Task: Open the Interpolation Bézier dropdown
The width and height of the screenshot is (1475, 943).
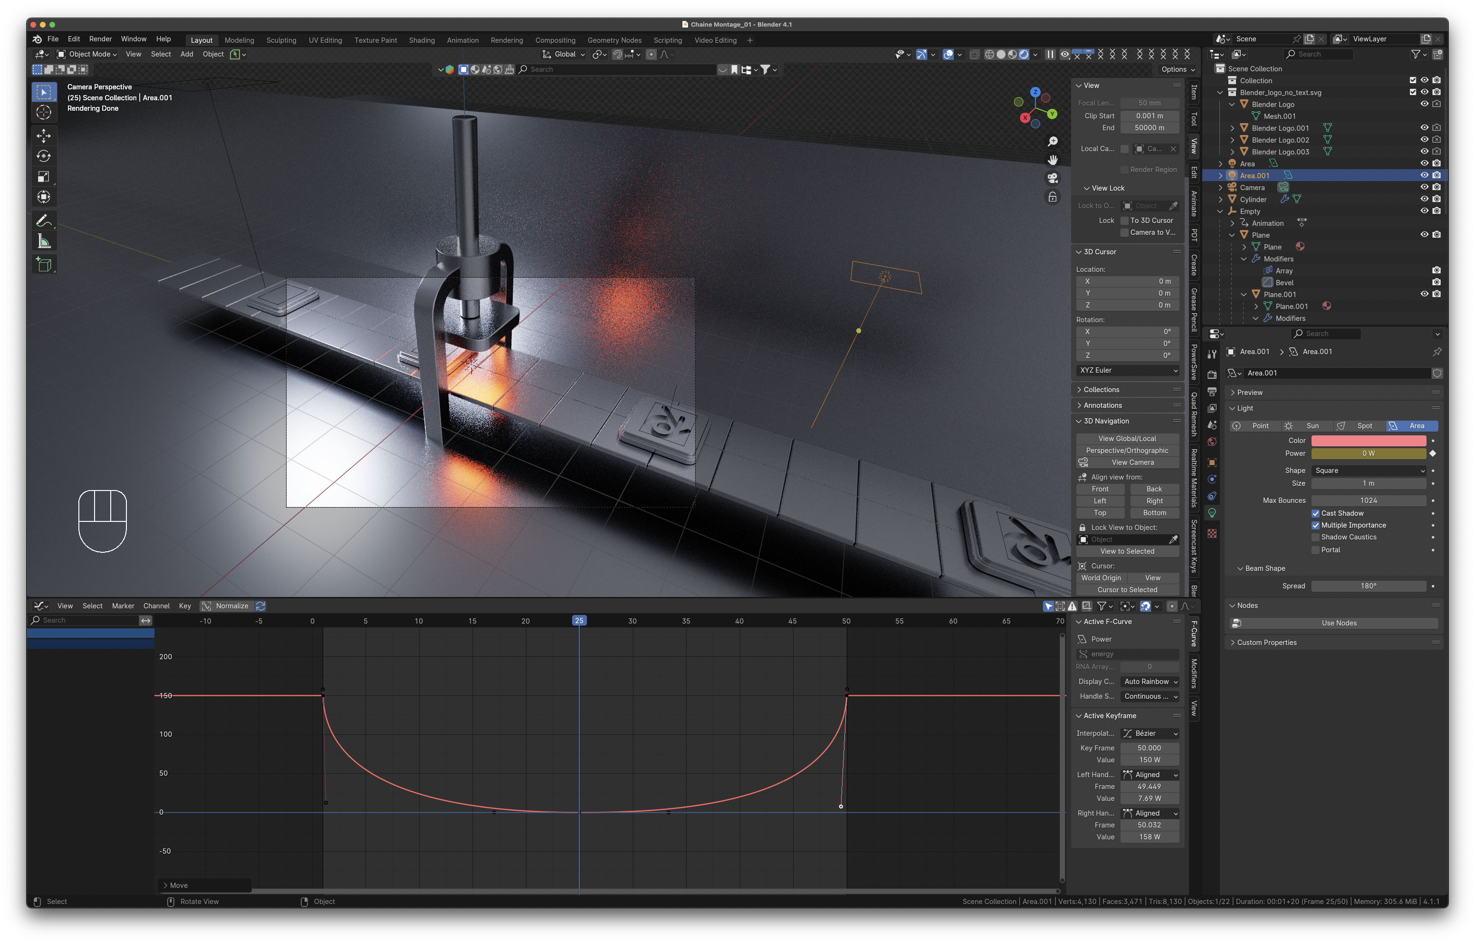Action: tap(1150, 733)
